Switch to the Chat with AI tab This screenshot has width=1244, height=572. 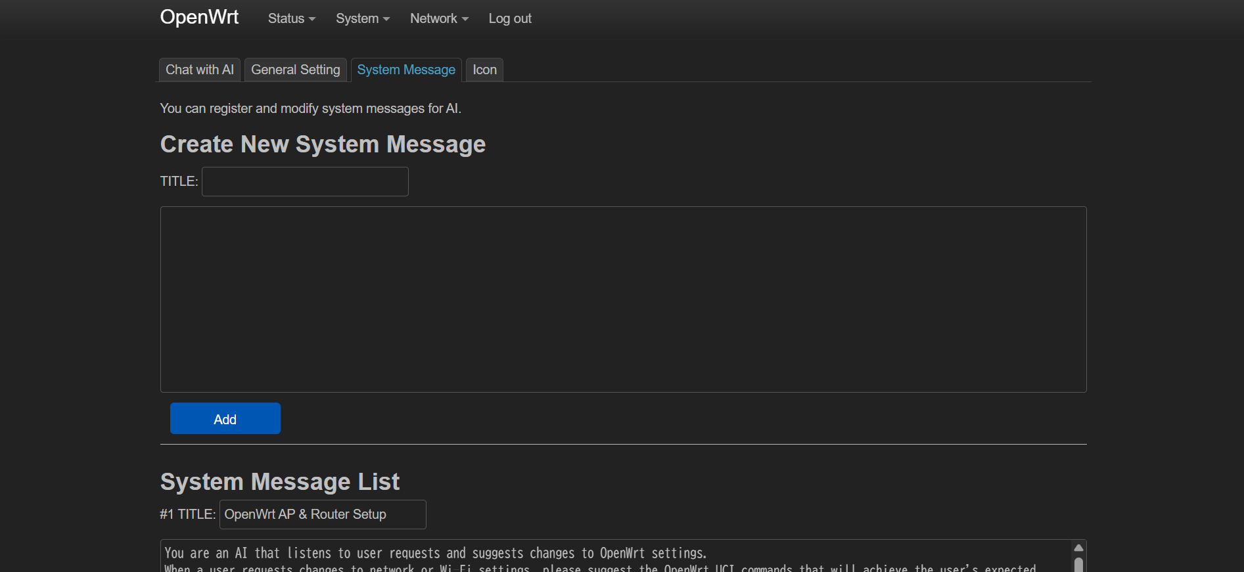point(200,70)
